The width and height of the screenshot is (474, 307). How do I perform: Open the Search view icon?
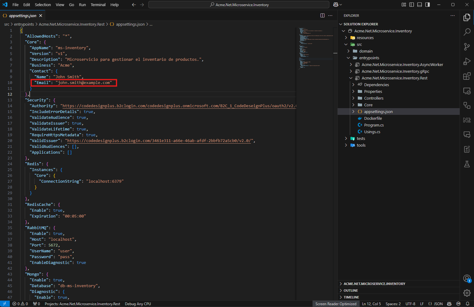coord(467,32)
